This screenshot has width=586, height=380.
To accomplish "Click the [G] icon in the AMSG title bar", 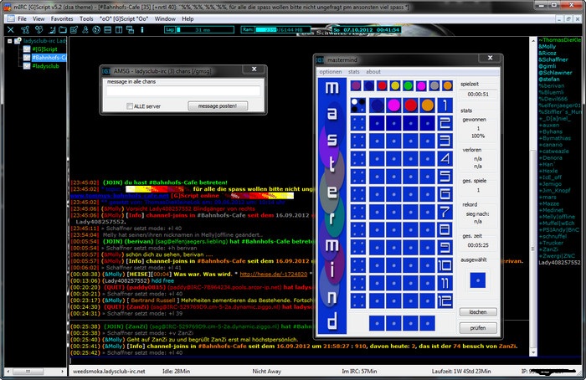I will [x=106, y=71].
